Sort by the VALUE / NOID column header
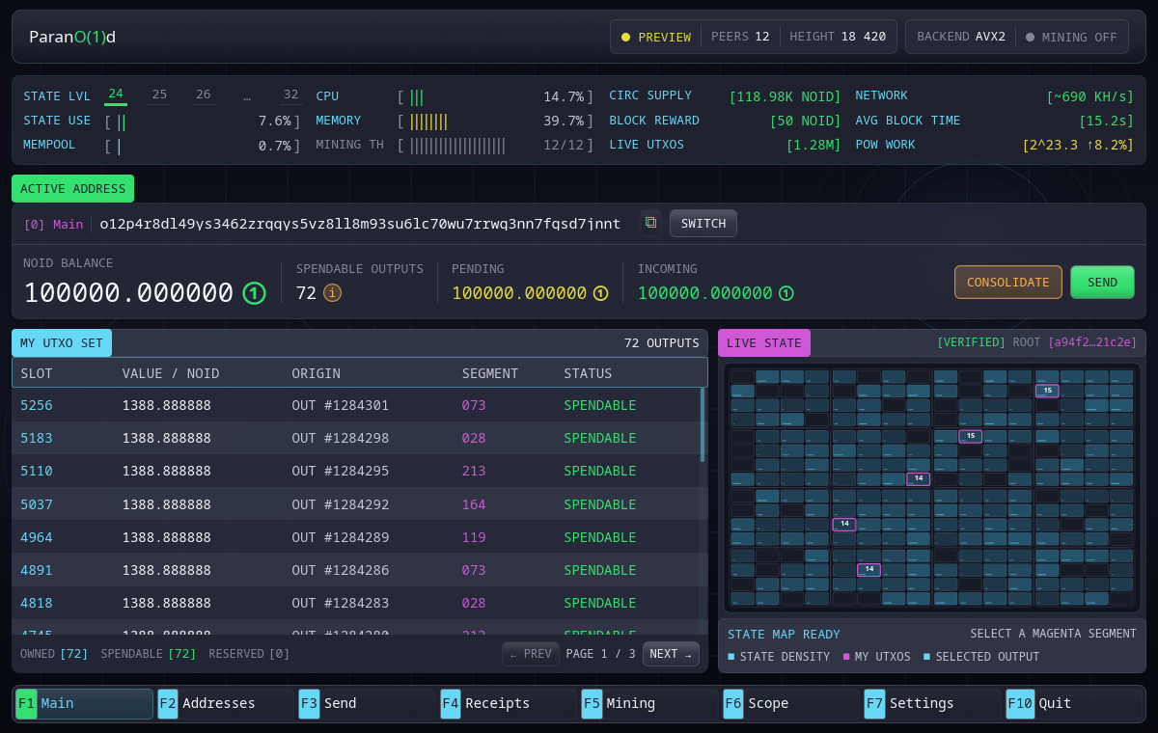This screenshot has width=1158, height=733. click(x=171, y=373)
